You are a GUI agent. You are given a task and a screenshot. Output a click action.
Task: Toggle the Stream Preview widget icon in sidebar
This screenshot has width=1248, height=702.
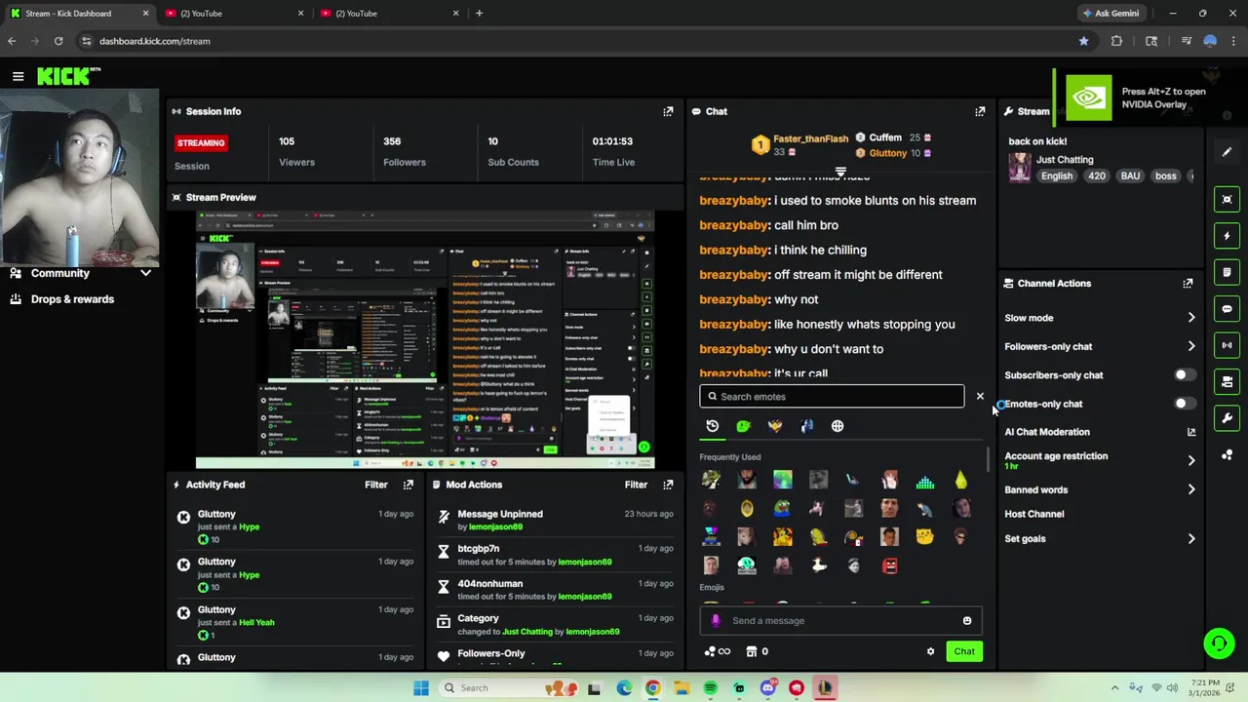point(1227,199)
